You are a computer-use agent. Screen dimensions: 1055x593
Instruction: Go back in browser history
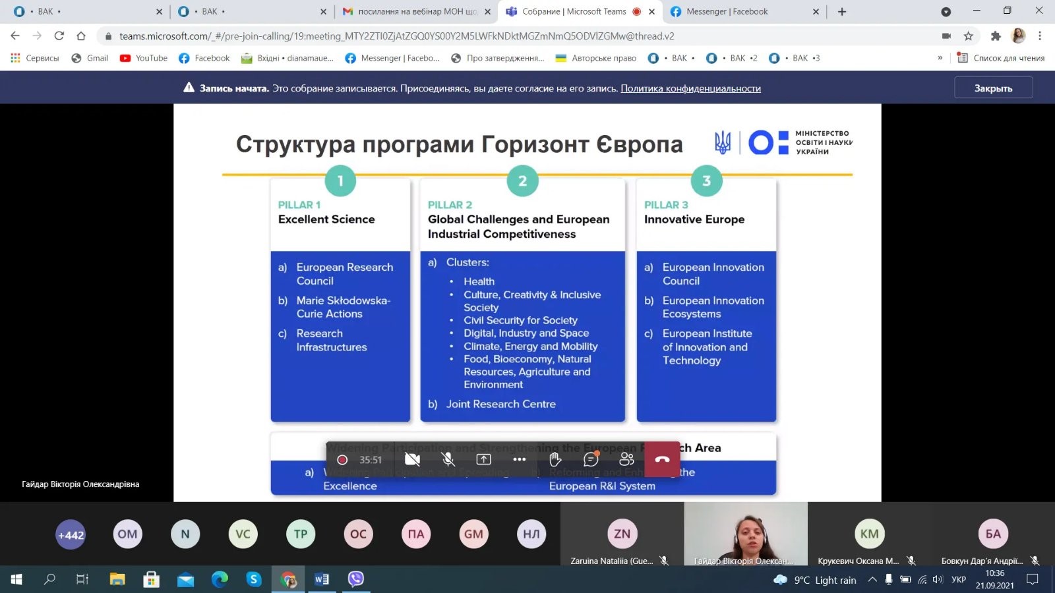pos(15,36)
